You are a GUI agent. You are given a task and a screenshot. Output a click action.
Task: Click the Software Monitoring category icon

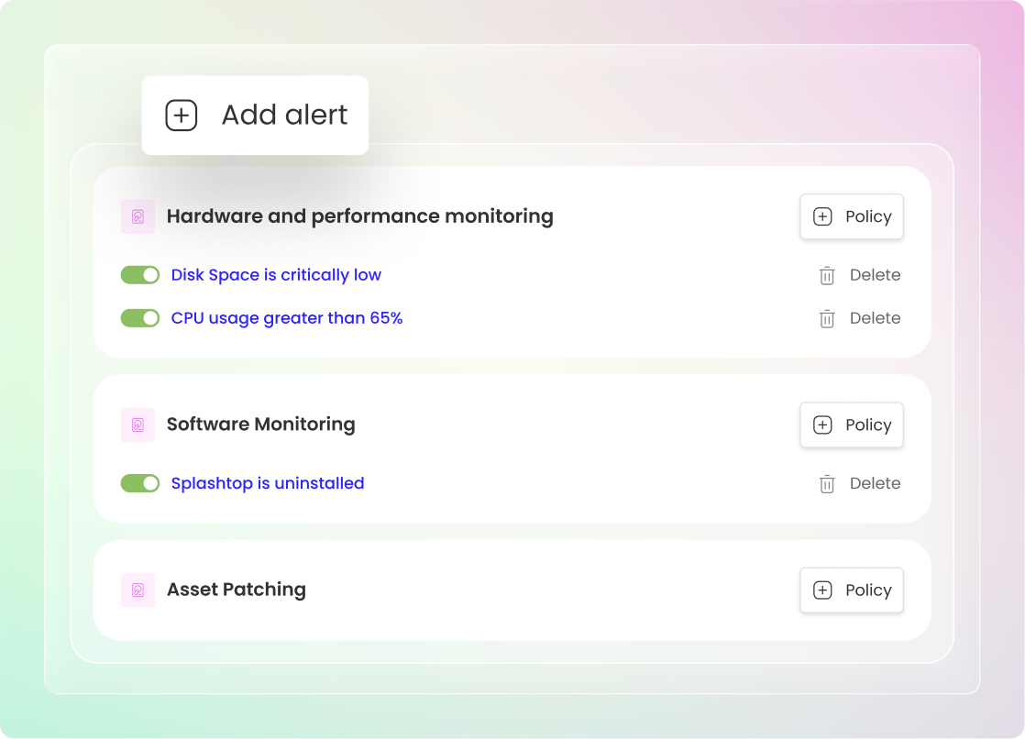click(x=138, y=425)
